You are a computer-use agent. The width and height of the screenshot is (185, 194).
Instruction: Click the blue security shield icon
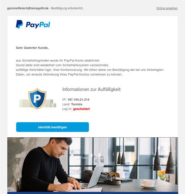(37, 98)
